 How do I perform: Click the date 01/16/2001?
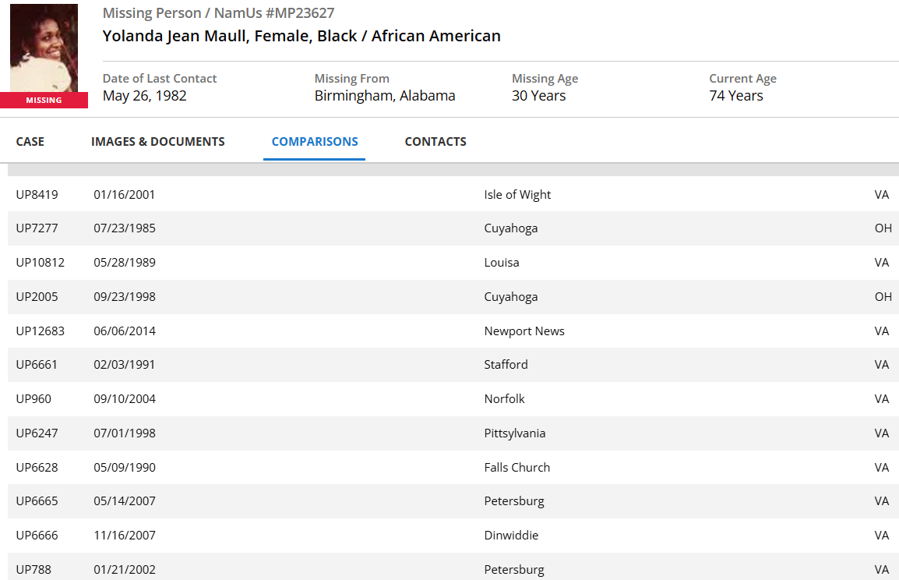[125, 194]
